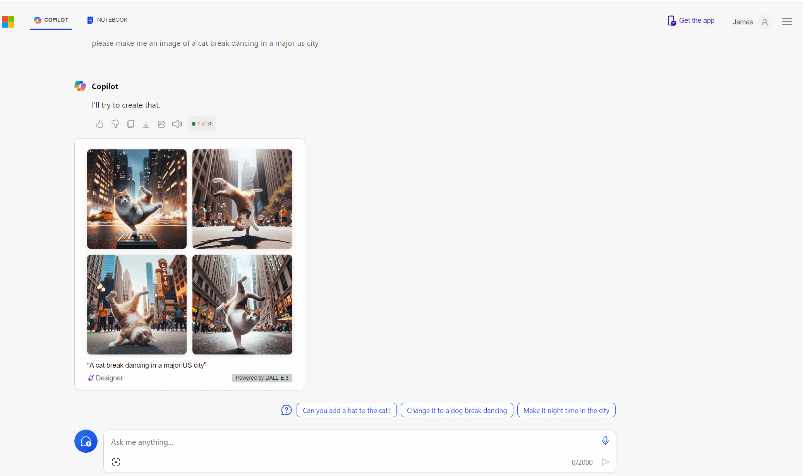Dislike the response with thumbs down

click(x=115, y=124)
